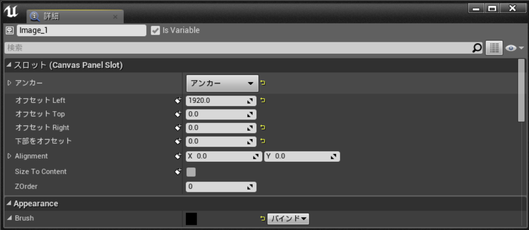Click the Alignment X value field
529x230 pixels.
pyautogui.click(x=224, y=156)
